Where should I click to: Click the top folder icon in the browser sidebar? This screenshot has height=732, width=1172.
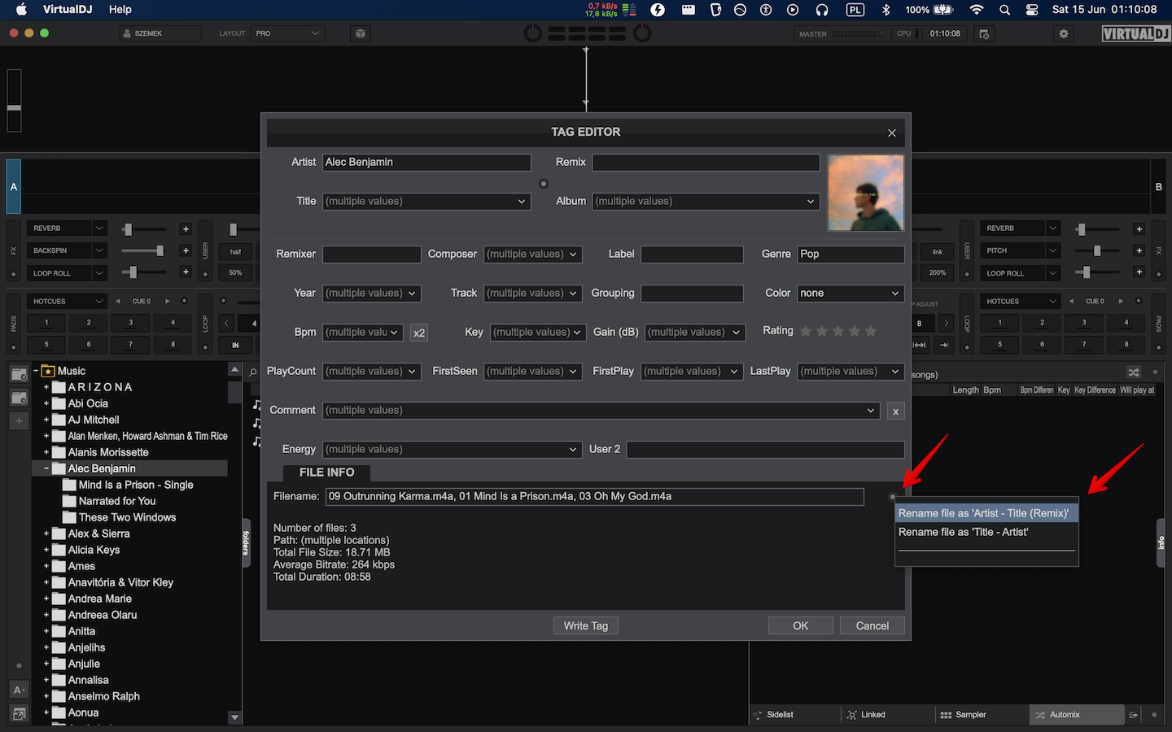[19, 374]
